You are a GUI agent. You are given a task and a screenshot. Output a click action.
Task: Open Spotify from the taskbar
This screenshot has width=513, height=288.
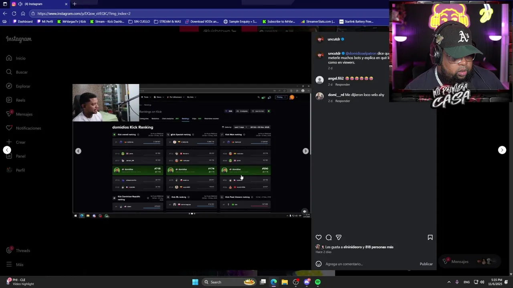pos(317,282)
